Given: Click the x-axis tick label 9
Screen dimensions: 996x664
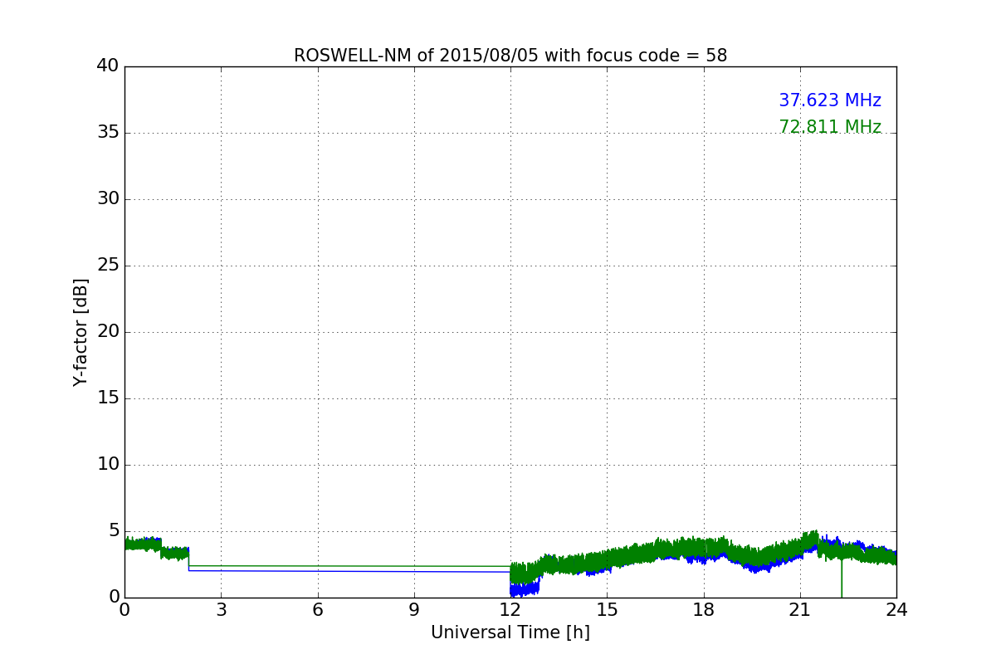Looking at the screenshot, I should [x=414, y=610].
